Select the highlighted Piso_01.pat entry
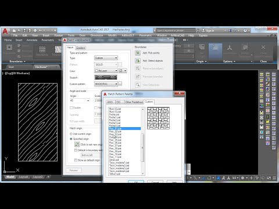The width and height of the screenshot is (279, 209). click(x=124, y=128)
